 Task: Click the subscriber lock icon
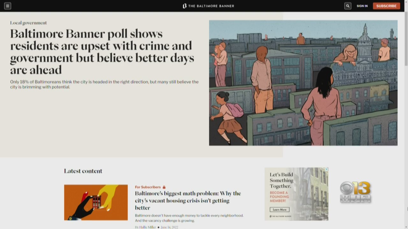tap(164, 187)
